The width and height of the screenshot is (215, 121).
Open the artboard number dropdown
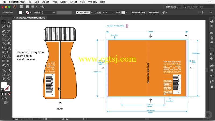[40, 119]
